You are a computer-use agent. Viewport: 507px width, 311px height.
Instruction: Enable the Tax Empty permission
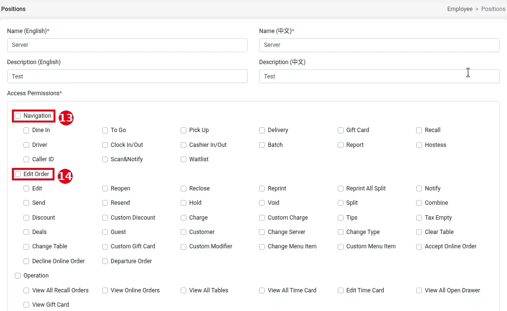tap(419, 218)
